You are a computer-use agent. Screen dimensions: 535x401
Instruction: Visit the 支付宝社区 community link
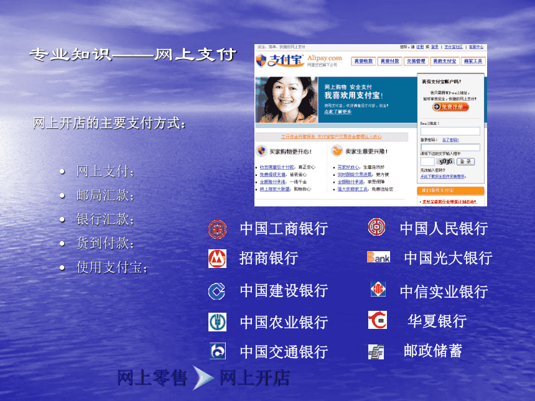454,46
